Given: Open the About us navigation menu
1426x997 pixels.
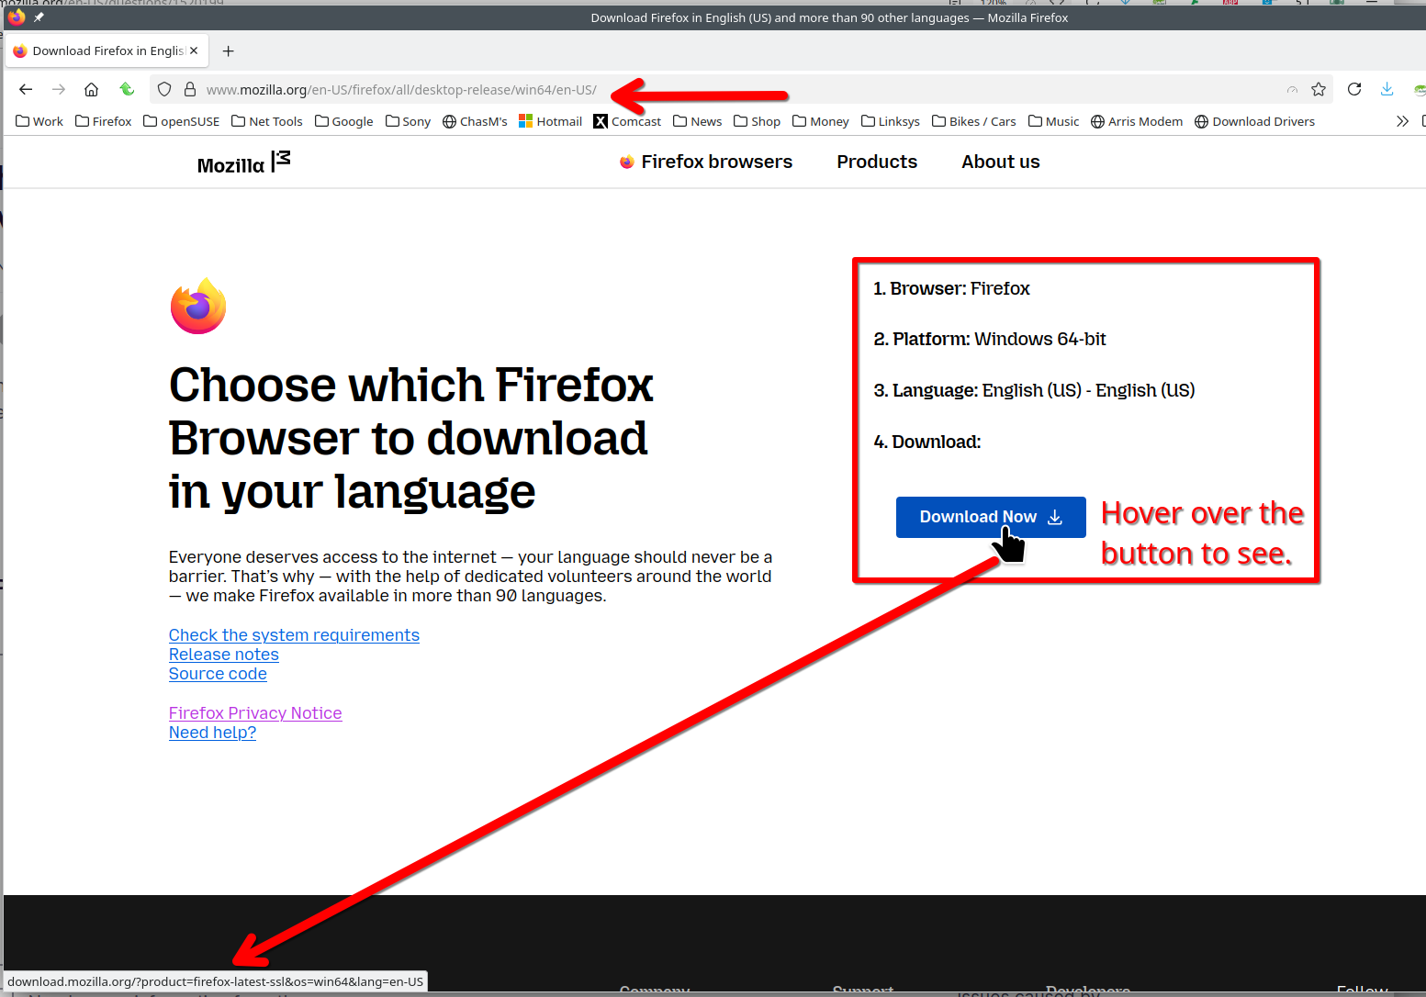Looking at the screenshot, I should [1001, 162].
